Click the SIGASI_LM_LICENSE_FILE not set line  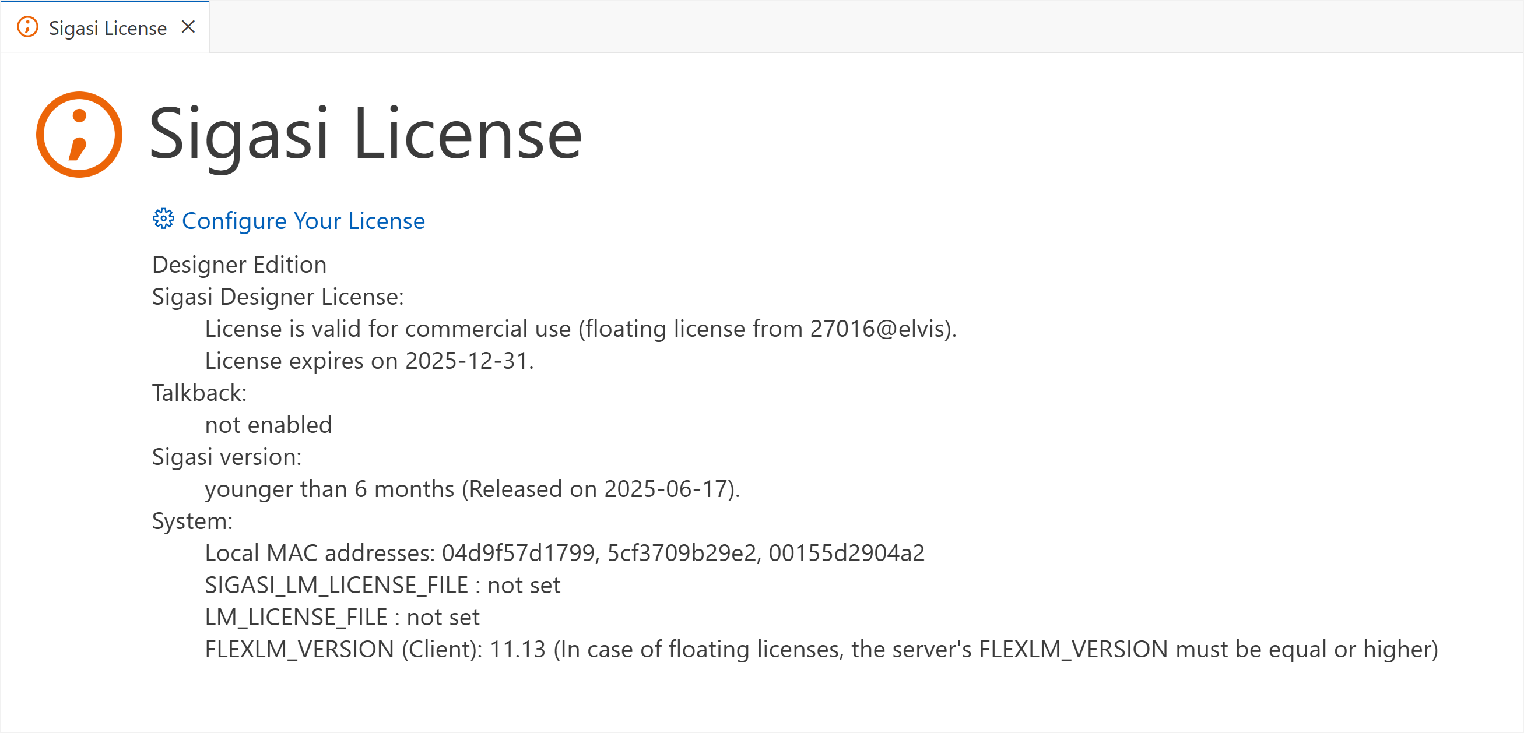[x=382, y=585]
